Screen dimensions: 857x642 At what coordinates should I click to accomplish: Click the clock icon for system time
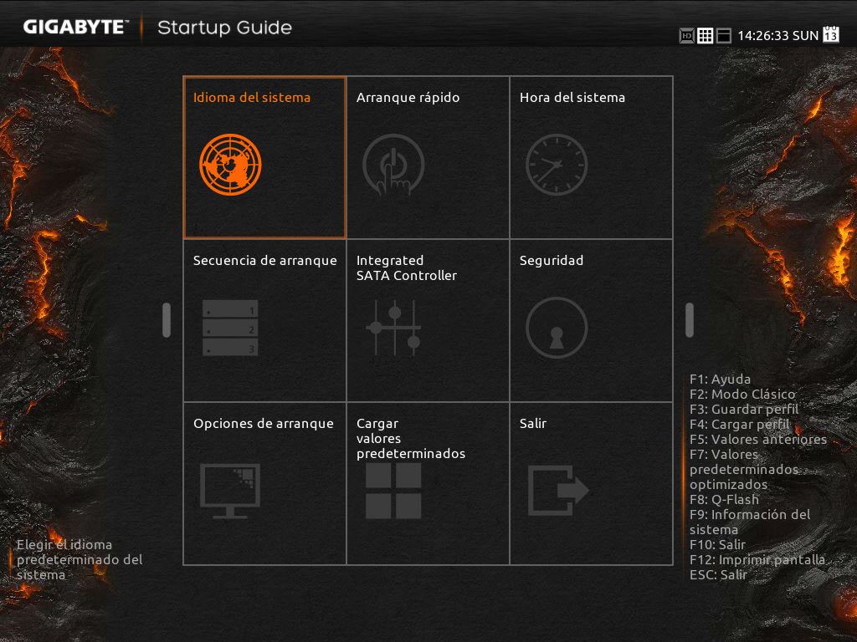point(557,165)
